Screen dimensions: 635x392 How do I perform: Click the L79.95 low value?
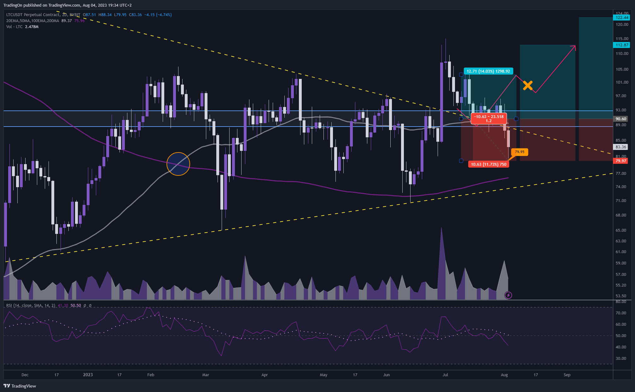tap(120, 15)
